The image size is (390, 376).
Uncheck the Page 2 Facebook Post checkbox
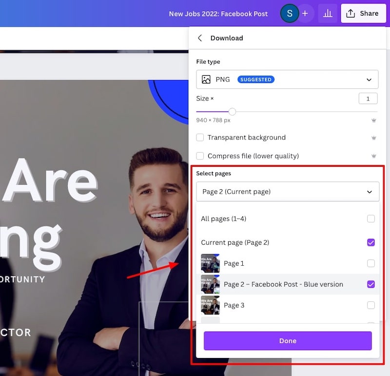pyautogui.click(x=371, y=284)
